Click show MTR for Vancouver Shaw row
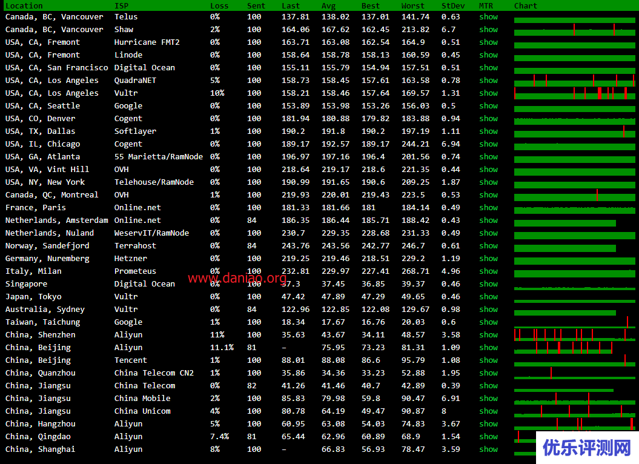 (x=488, y=29)
